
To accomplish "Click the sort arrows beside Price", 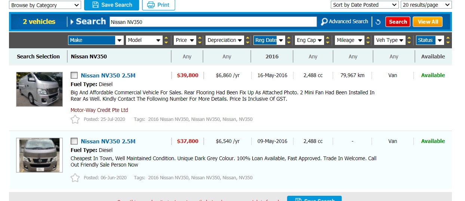I will [x=200, y=40].
